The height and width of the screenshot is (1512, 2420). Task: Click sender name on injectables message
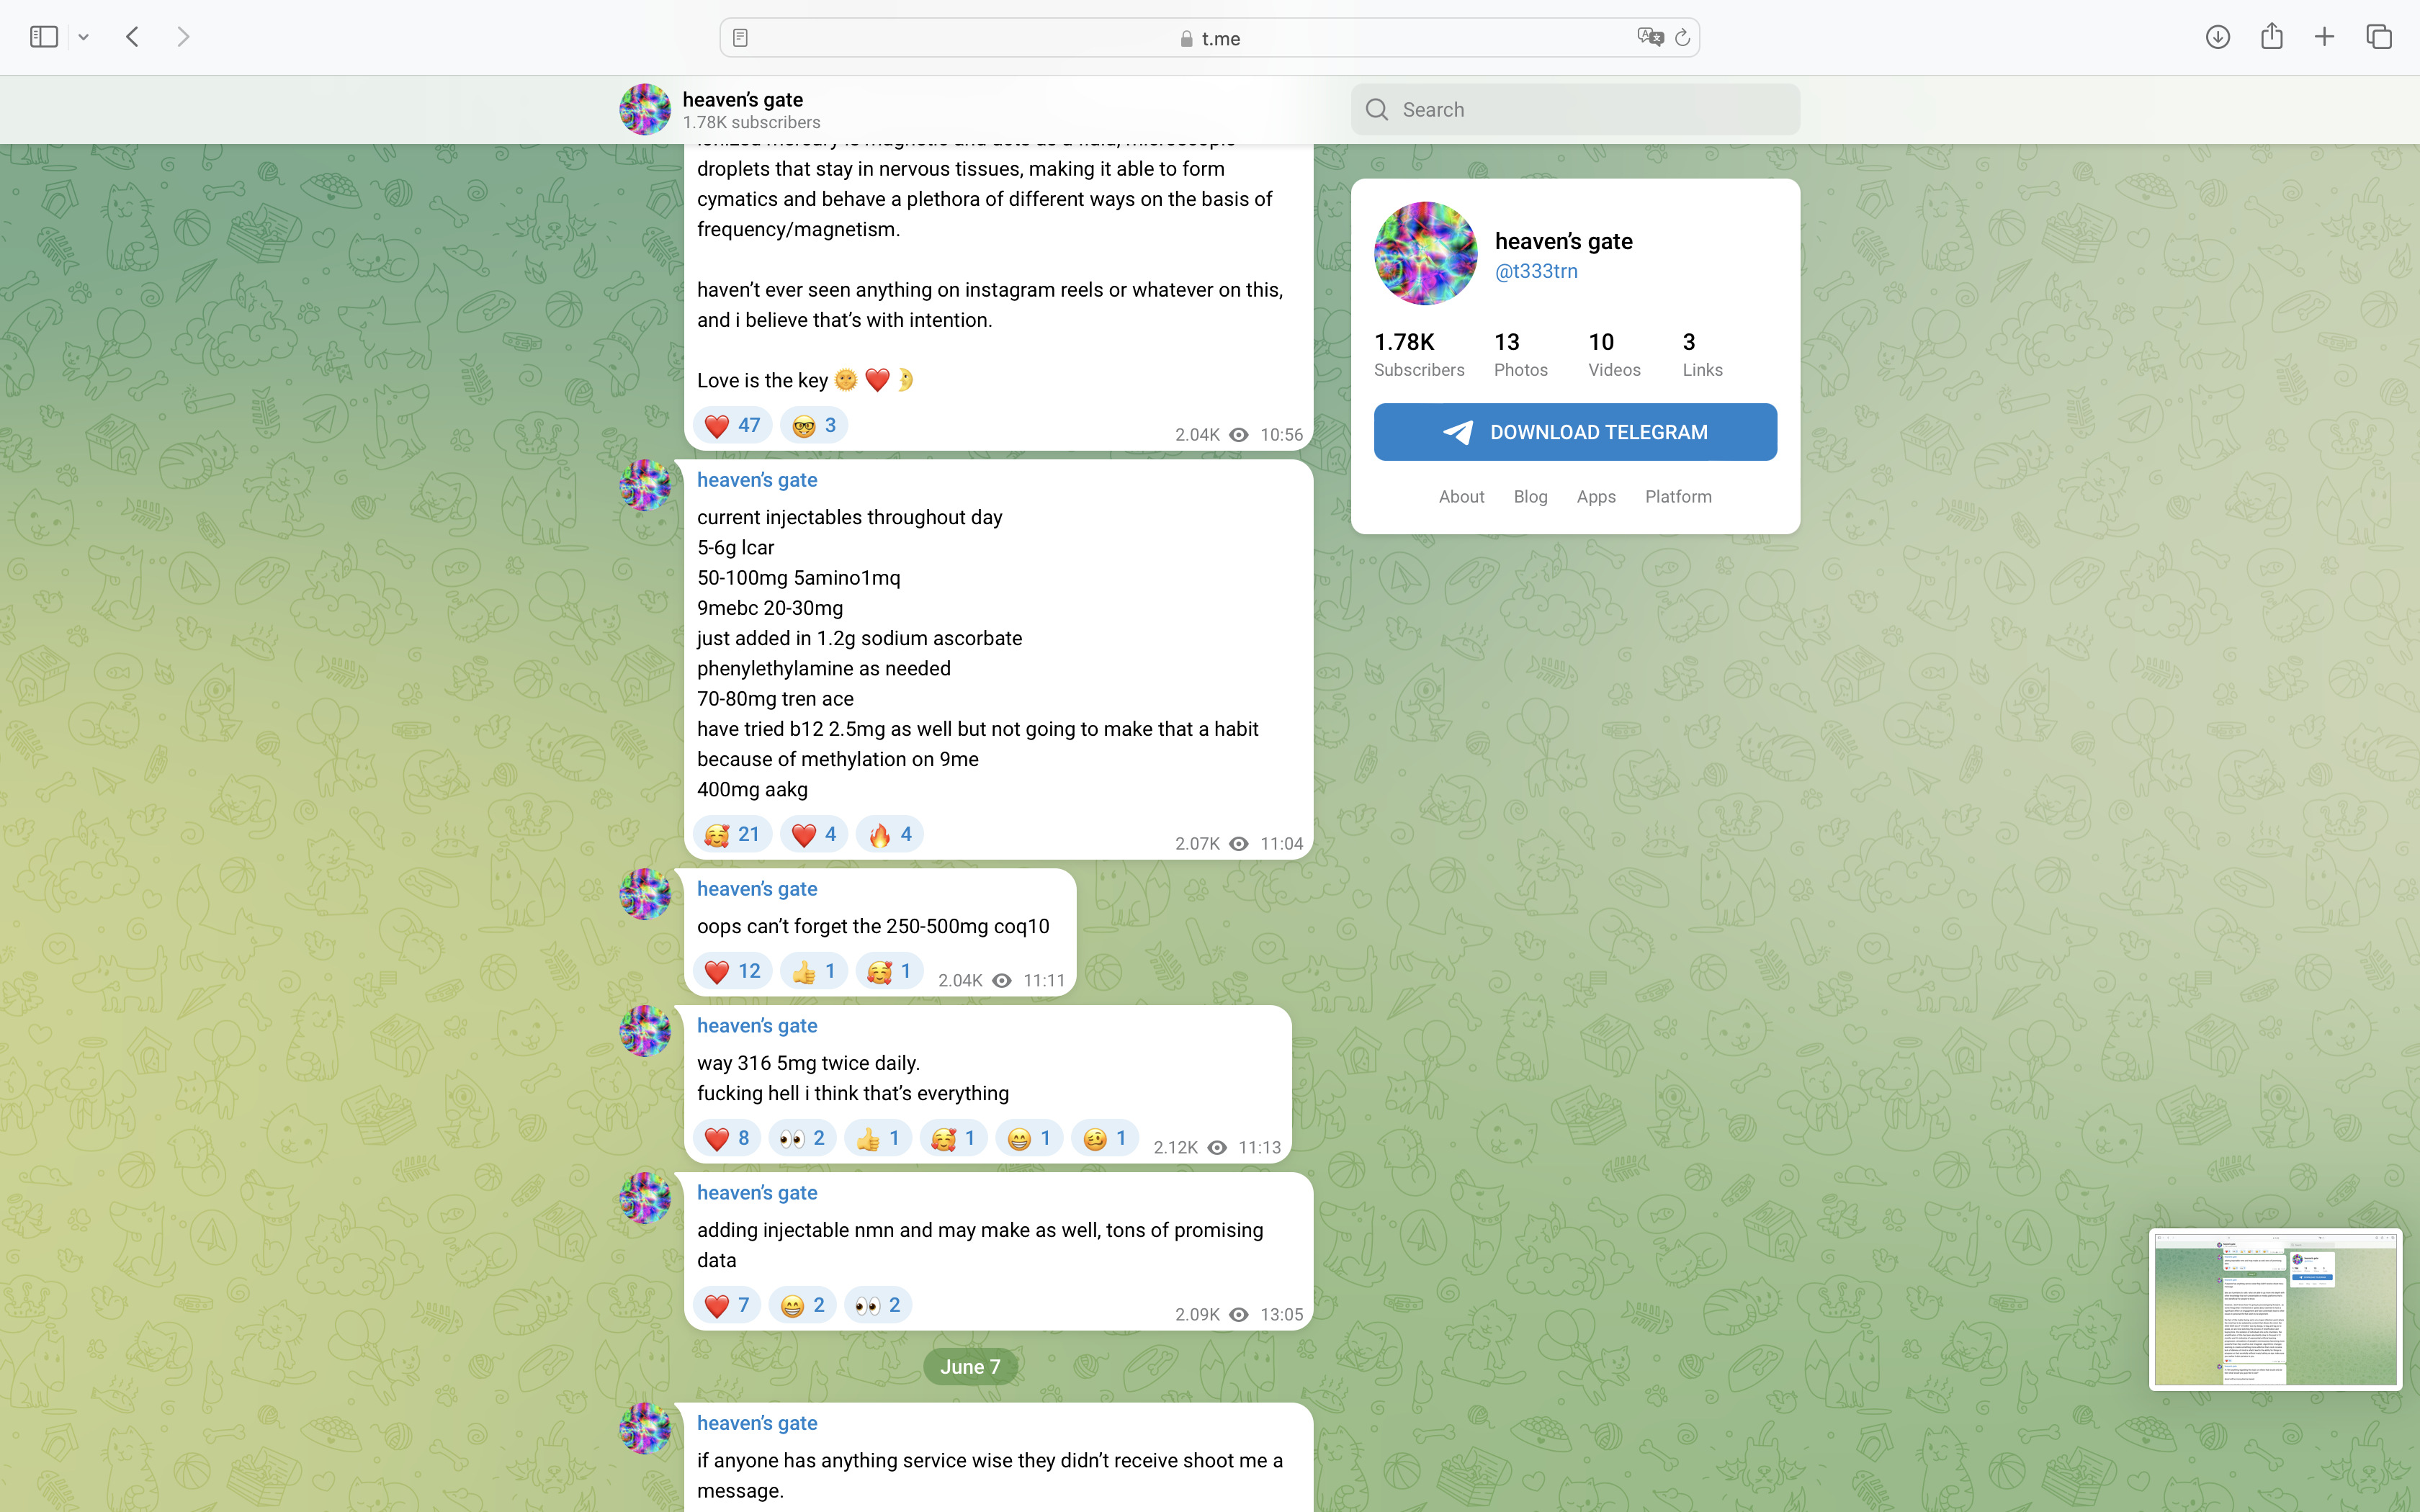click(757, 480)
